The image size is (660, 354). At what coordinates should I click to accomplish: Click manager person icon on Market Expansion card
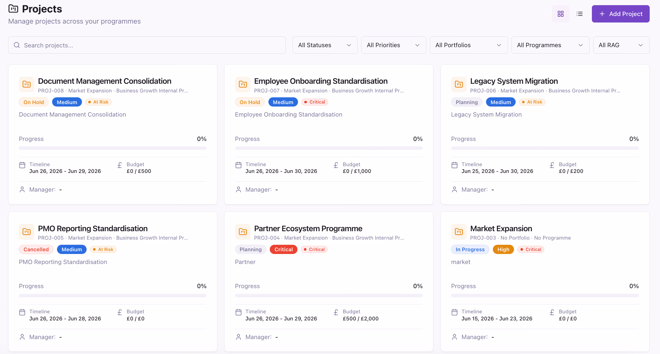(x=454, y=337)
